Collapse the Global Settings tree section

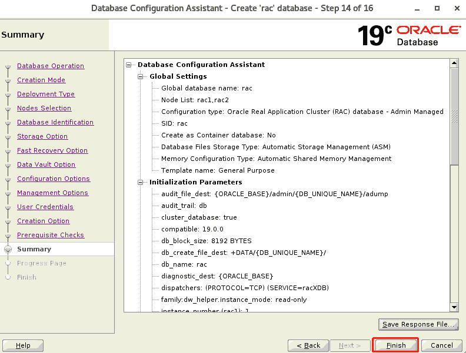click(140, 76)
